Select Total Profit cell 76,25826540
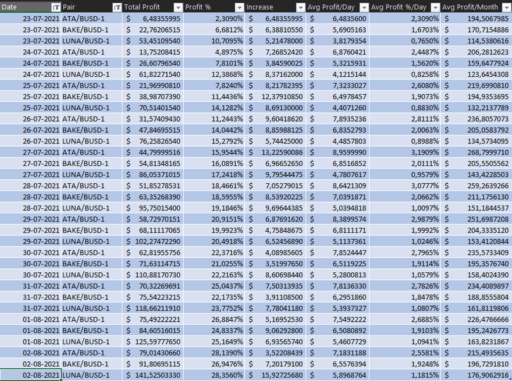The height and width of the screenshot is (381, 512). point(153,141)
